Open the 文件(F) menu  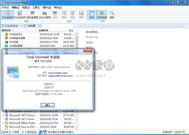tap(5, 8)
